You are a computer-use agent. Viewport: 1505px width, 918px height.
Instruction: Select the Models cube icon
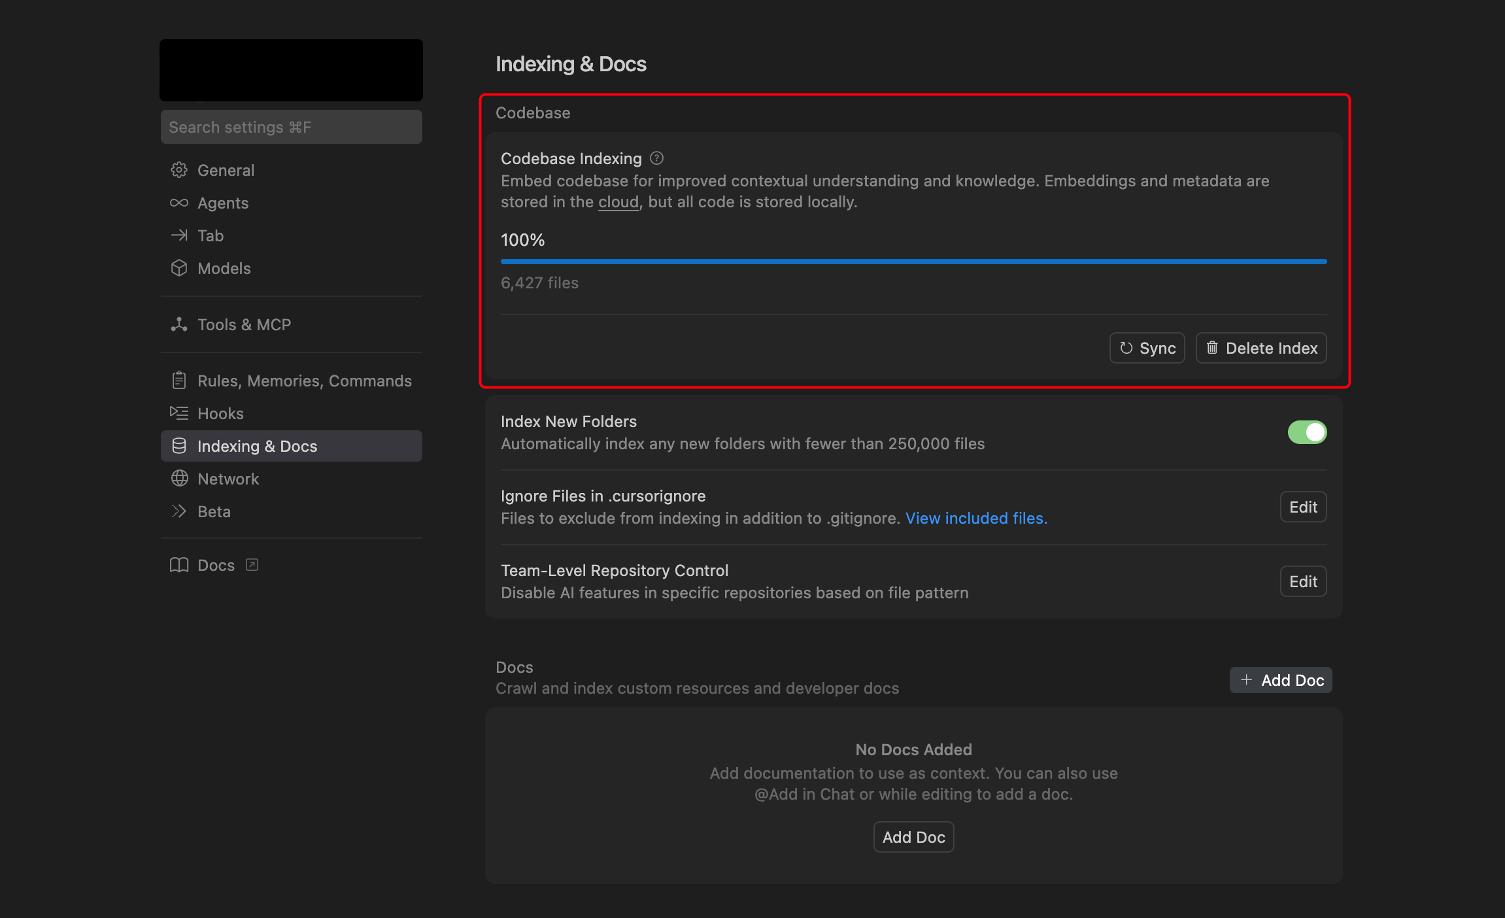178,268
